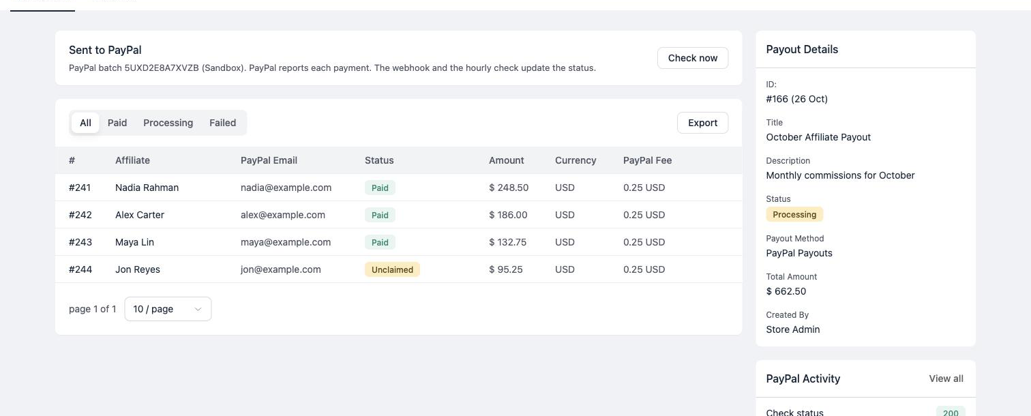Click the Unclaimed status badge

click(392, 269)
